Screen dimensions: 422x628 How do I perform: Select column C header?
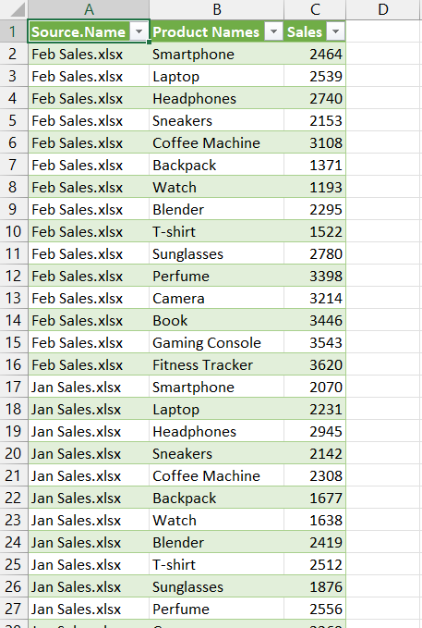pyautogui.click(x=315, y=9)
